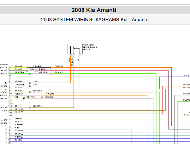Click the "GRY/ORG" wire label
190x144 pixels.
pos(50,94)
